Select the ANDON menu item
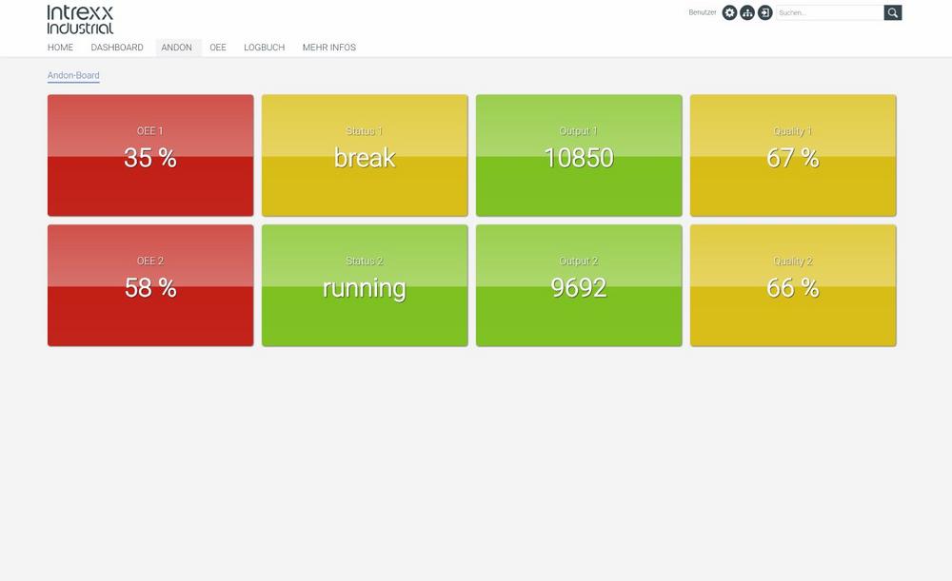 pyautogui.click(x=176, y=48)
